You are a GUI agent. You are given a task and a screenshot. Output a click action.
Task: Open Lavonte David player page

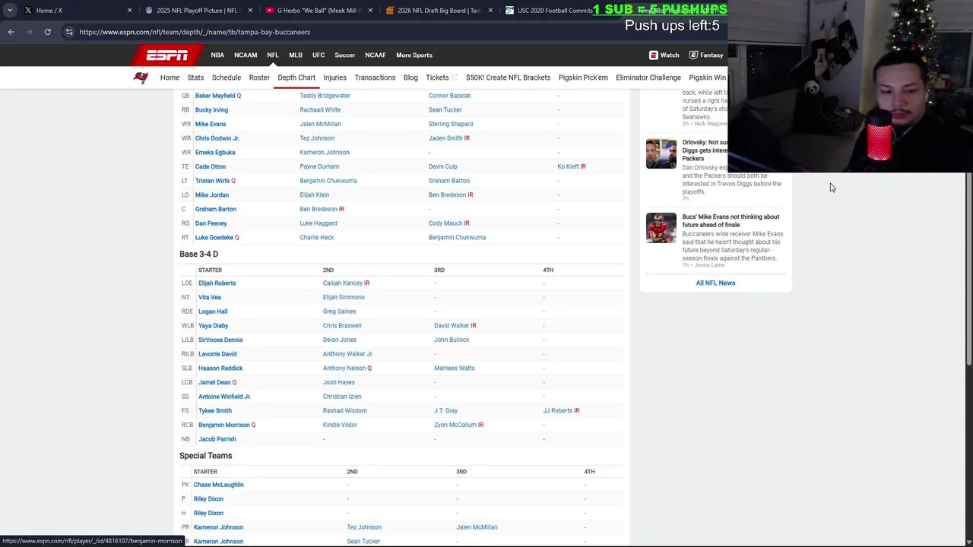pos(217,354)
